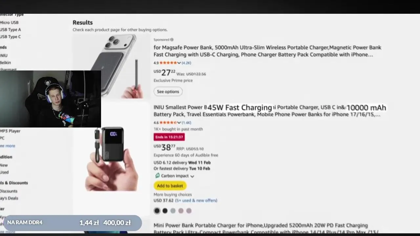Image resolution: width=420 pixels, height=236 pixels.
Task: Filter by USB Type C connector
Action: (x=10, y=37)
